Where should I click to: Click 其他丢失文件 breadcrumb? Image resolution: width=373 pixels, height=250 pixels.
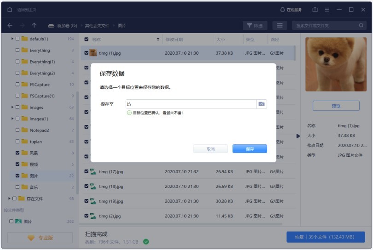[97, 26]
